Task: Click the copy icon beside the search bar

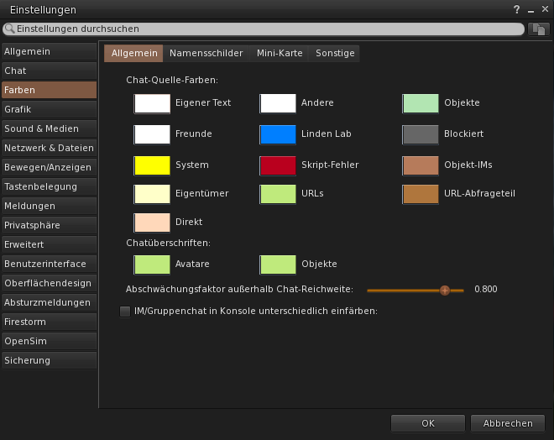Action: [538, 29]
